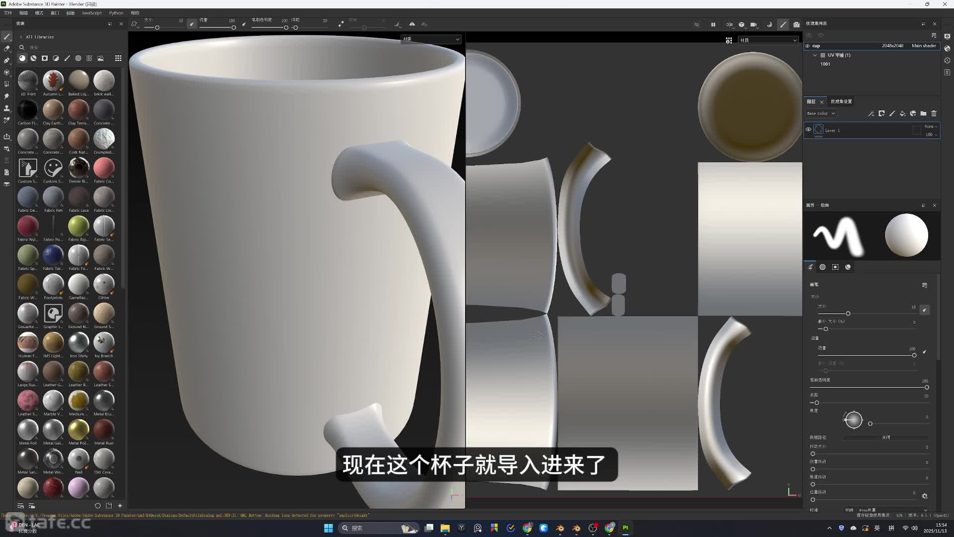Filter assets by brushes icon

coord(67,58)
